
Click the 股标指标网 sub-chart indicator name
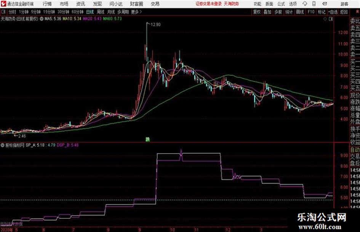[15, 145]
